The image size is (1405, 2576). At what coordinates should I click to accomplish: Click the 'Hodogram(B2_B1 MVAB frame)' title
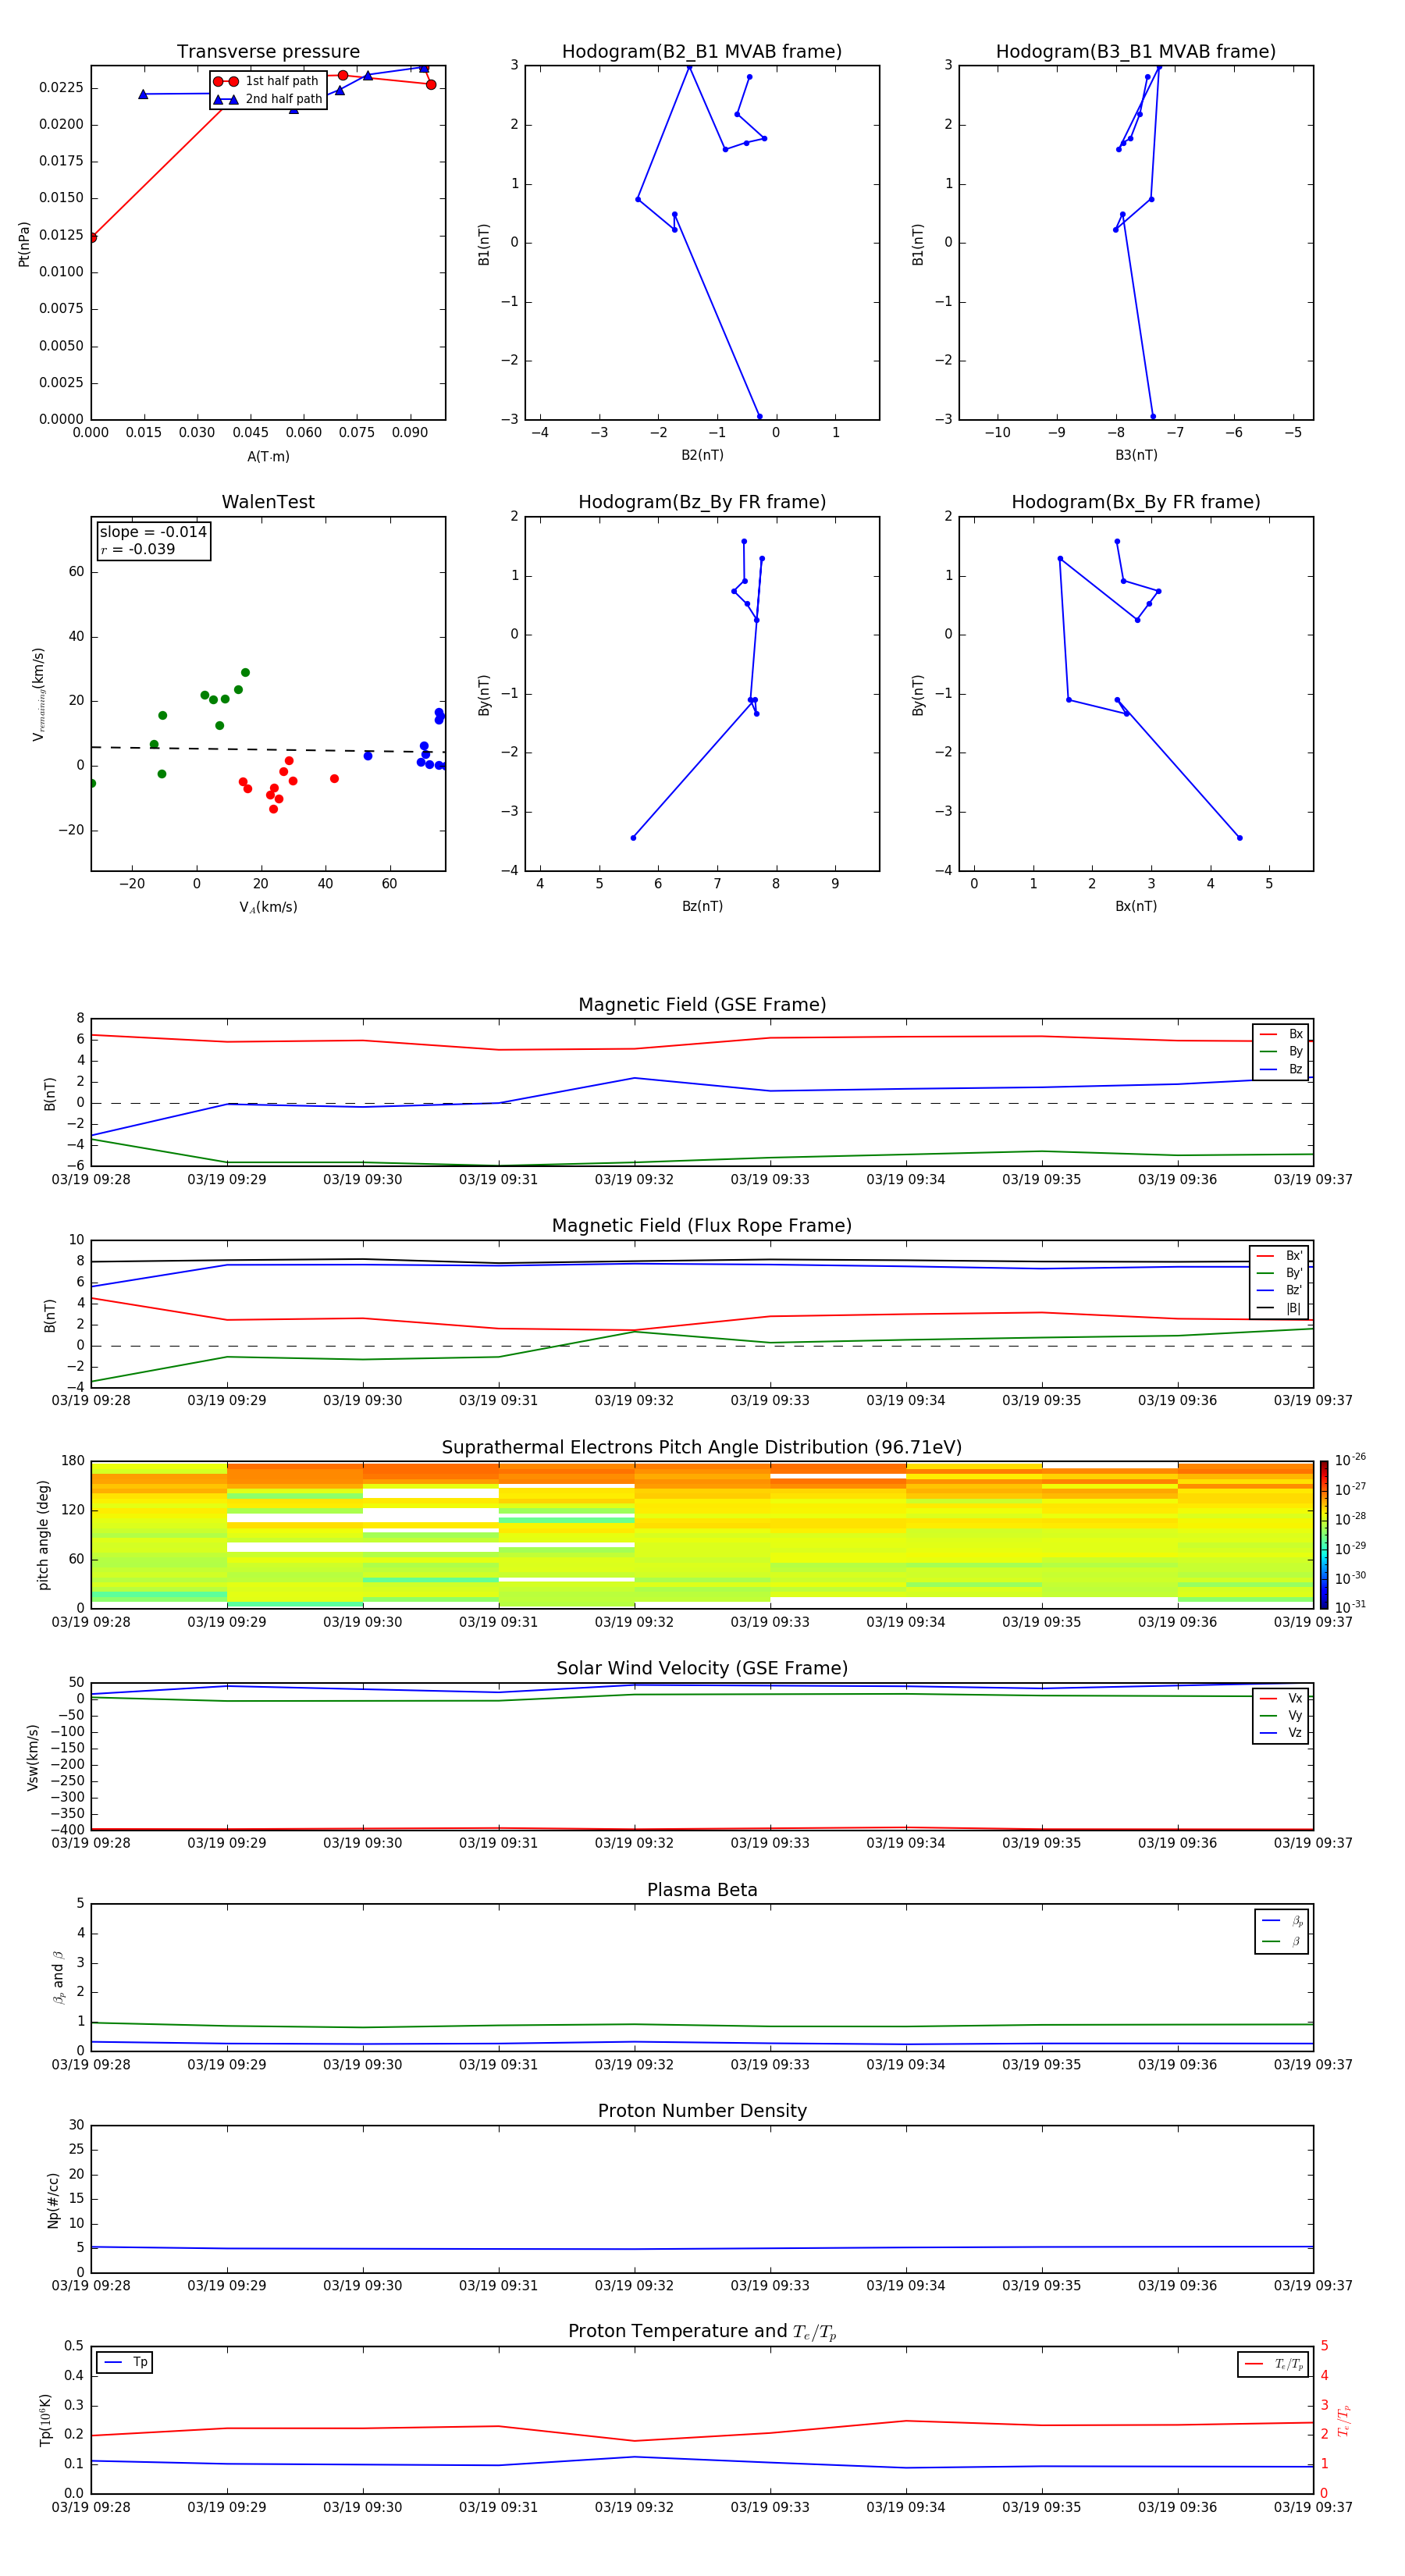tap(702, 52)
